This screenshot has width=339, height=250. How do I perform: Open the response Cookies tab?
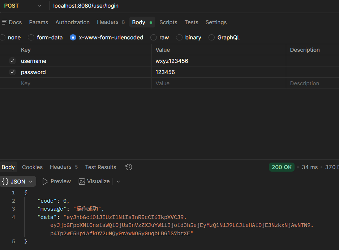pyautogui.click(x=33, y=167)
